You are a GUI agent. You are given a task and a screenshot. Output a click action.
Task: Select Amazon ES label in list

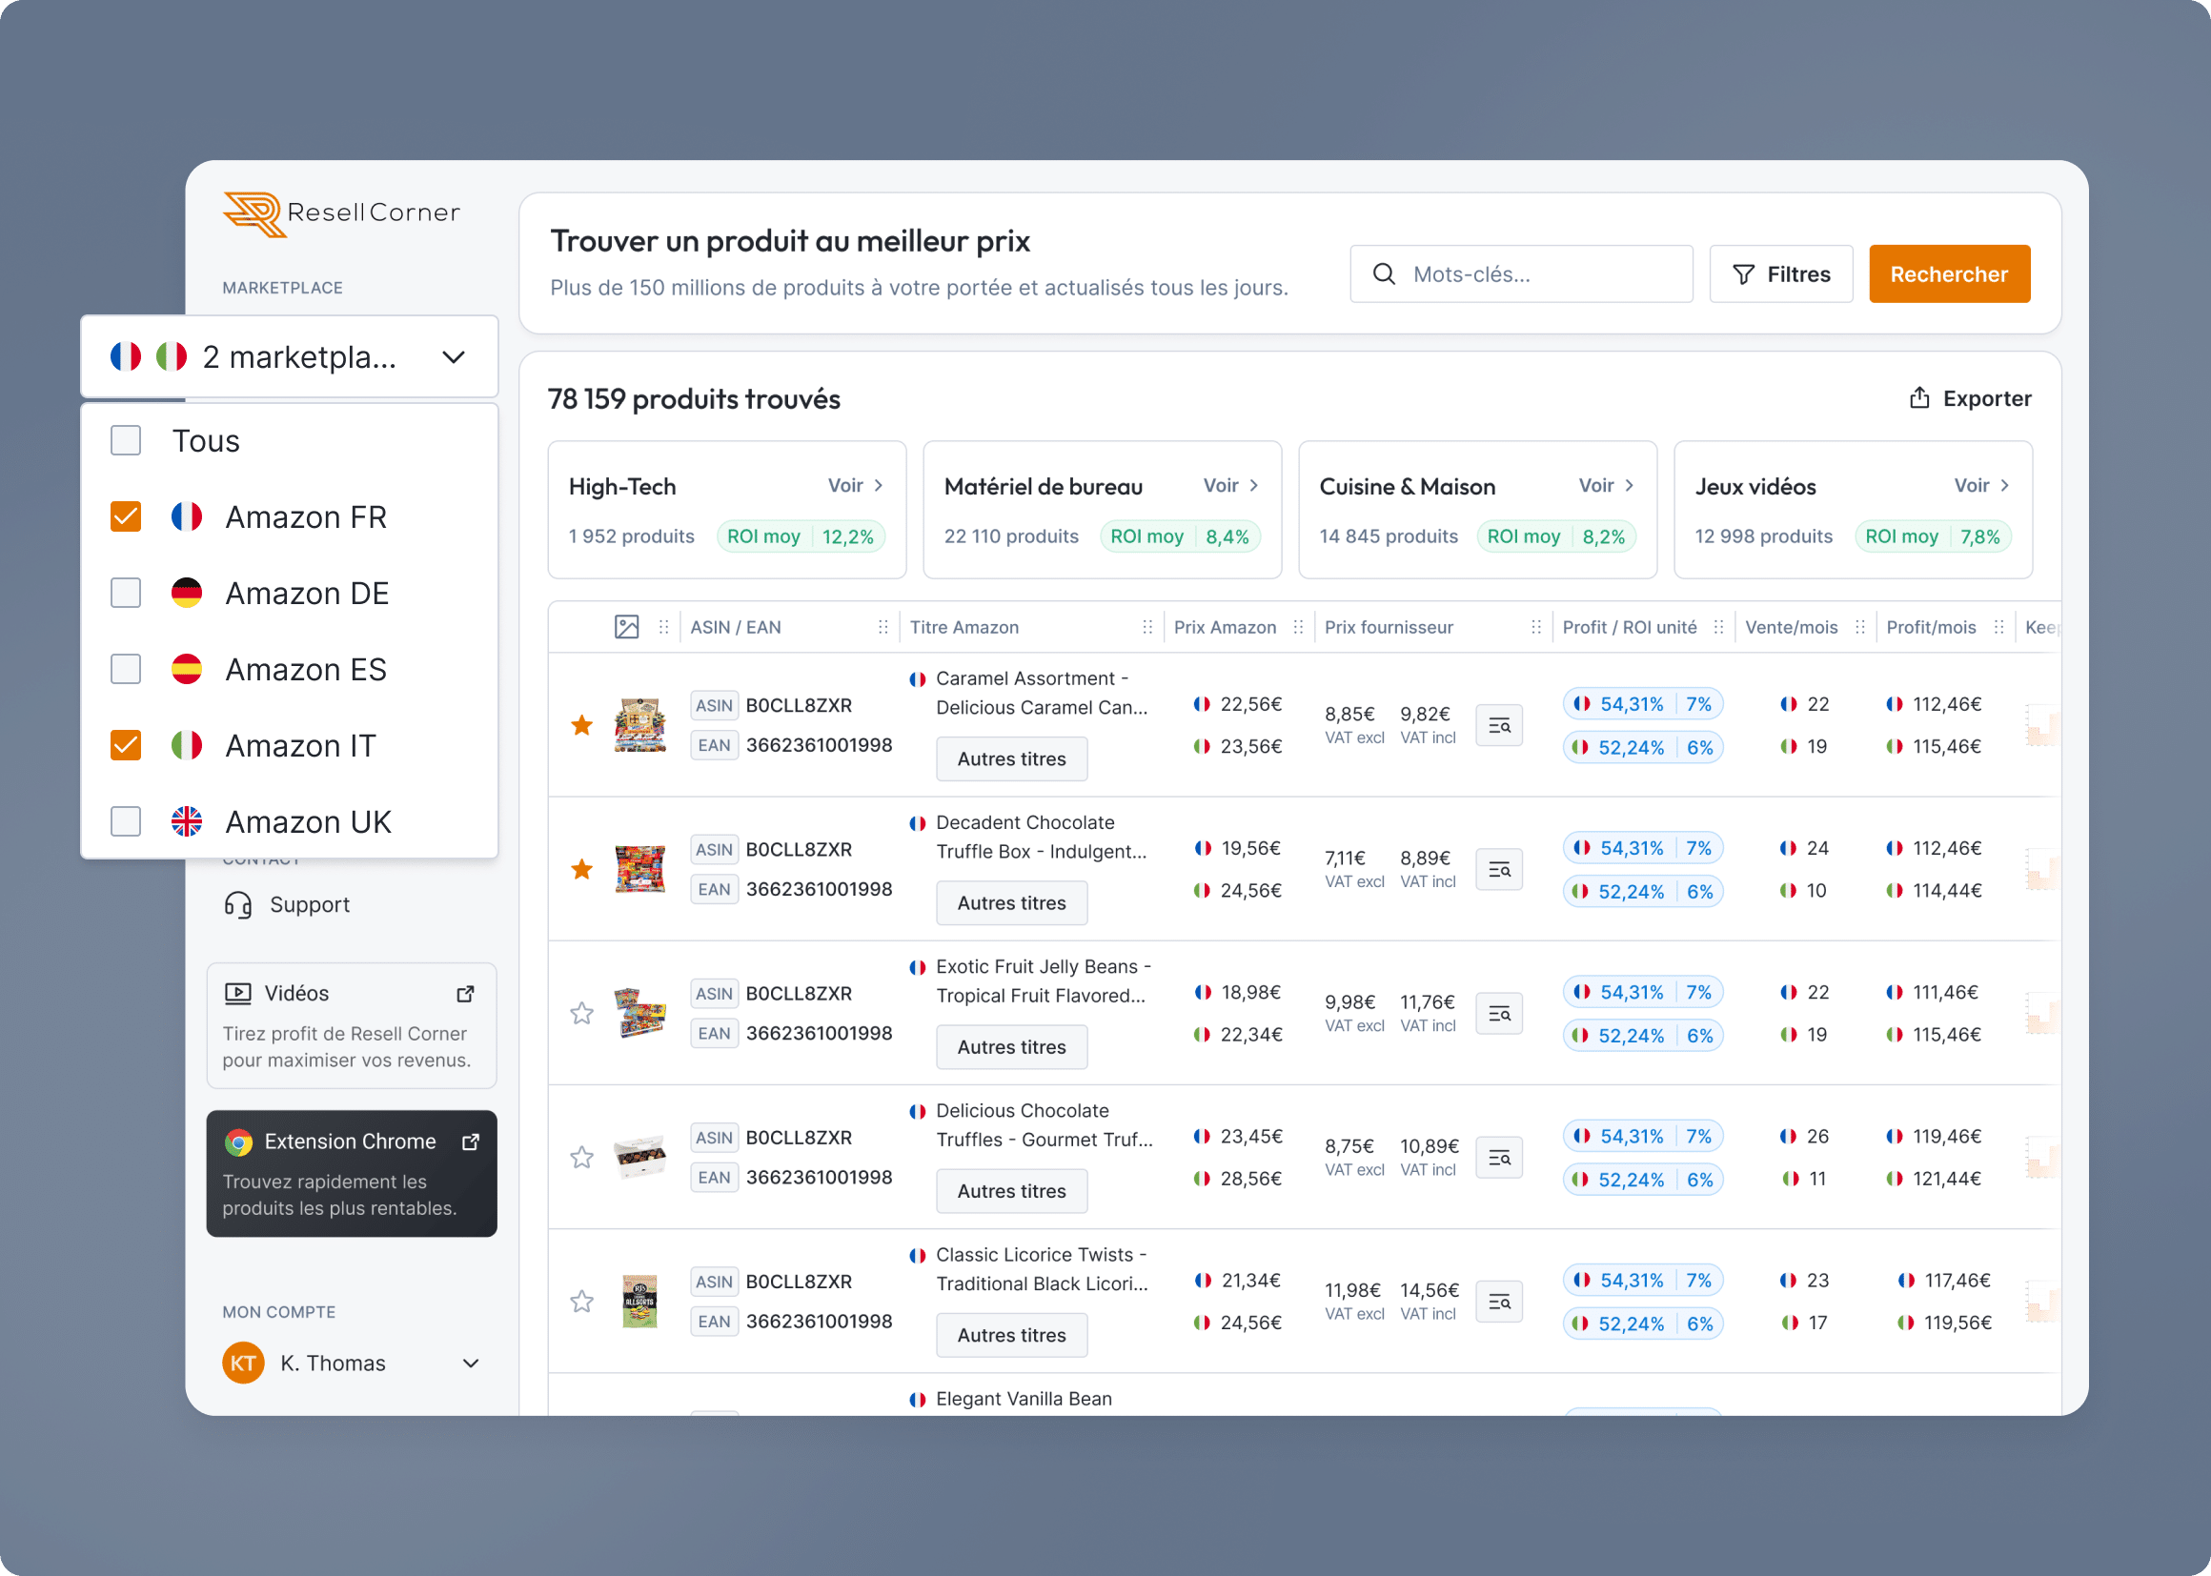[306, 670]
